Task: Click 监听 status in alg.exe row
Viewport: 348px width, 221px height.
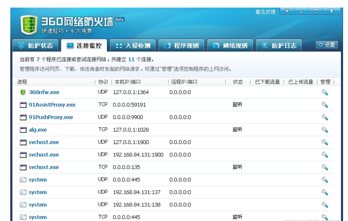Action: (x=237, y=129)
